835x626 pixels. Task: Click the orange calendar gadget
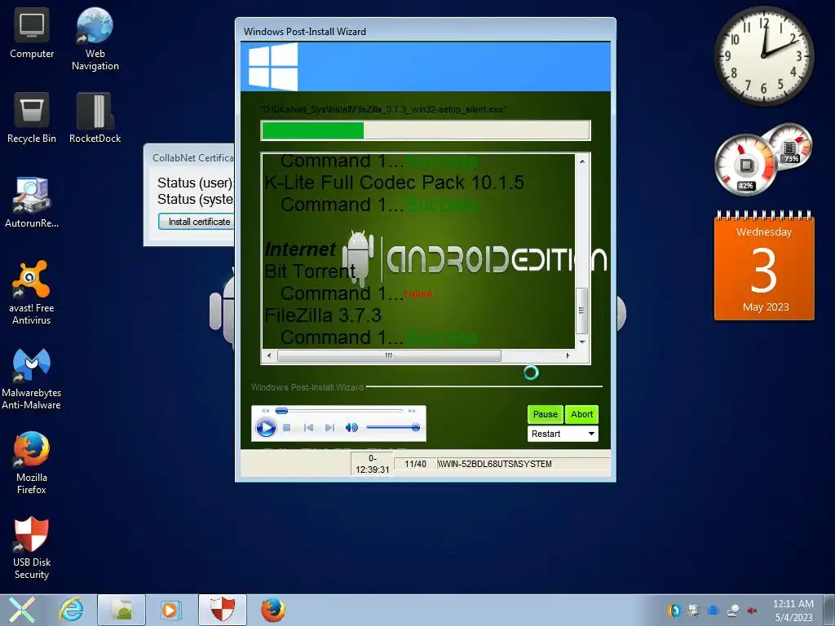tap(763, 265)
